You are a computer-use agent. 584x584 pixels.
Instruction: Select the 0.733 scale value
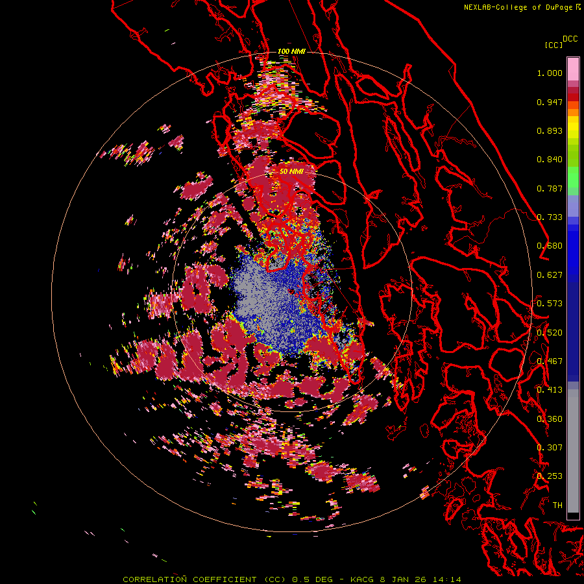tap(550, 217)
